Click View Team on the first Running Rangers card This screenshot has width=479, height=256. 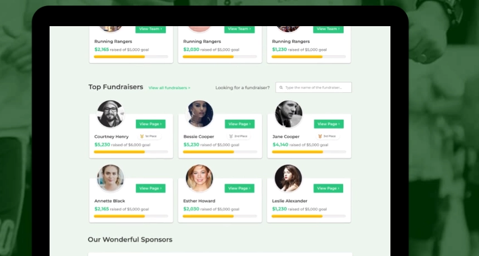[150, 29]
